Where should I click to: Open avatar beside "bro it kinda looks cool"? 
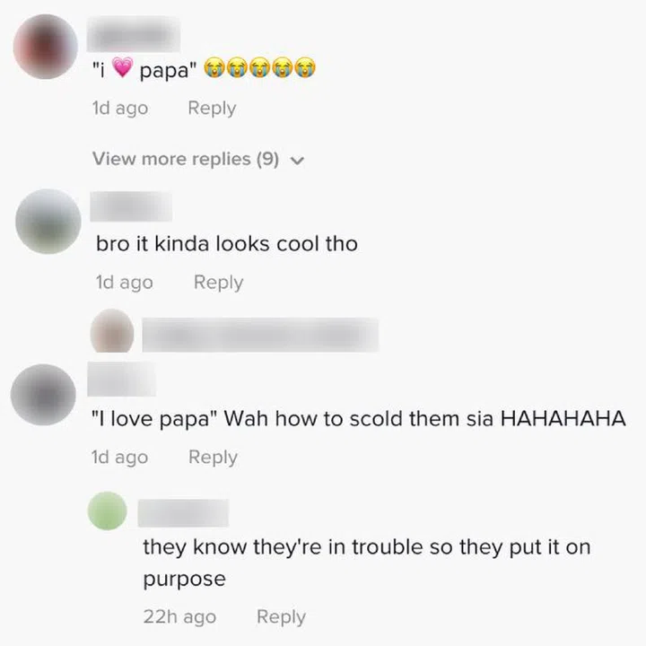click(x=48, y=222)
